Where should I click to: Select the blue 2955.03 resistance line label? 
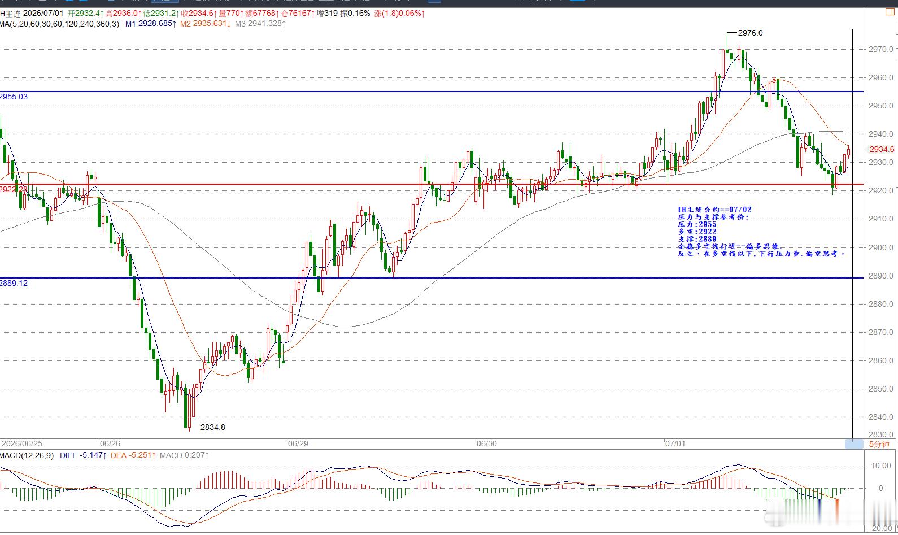[x=14, y=97]
